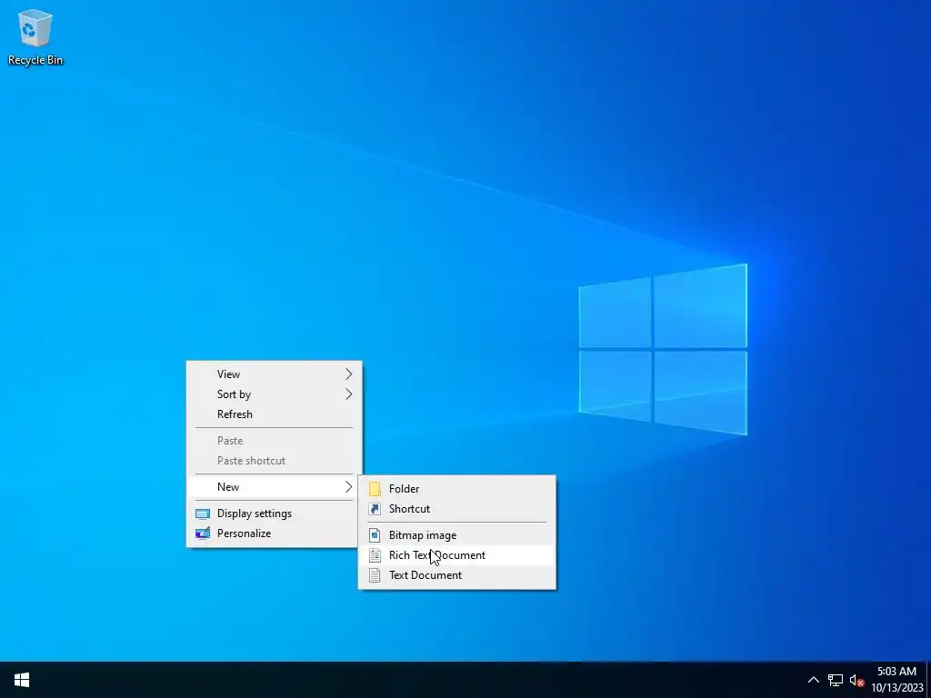The height and width of the screenshot is (698, 931).
Task: Click the Bitmap image icon
Action: coord(375,535)
